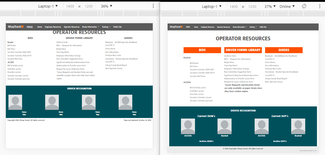
Task: Open the 37% zoom dropdown
Action: click(270, 6)
